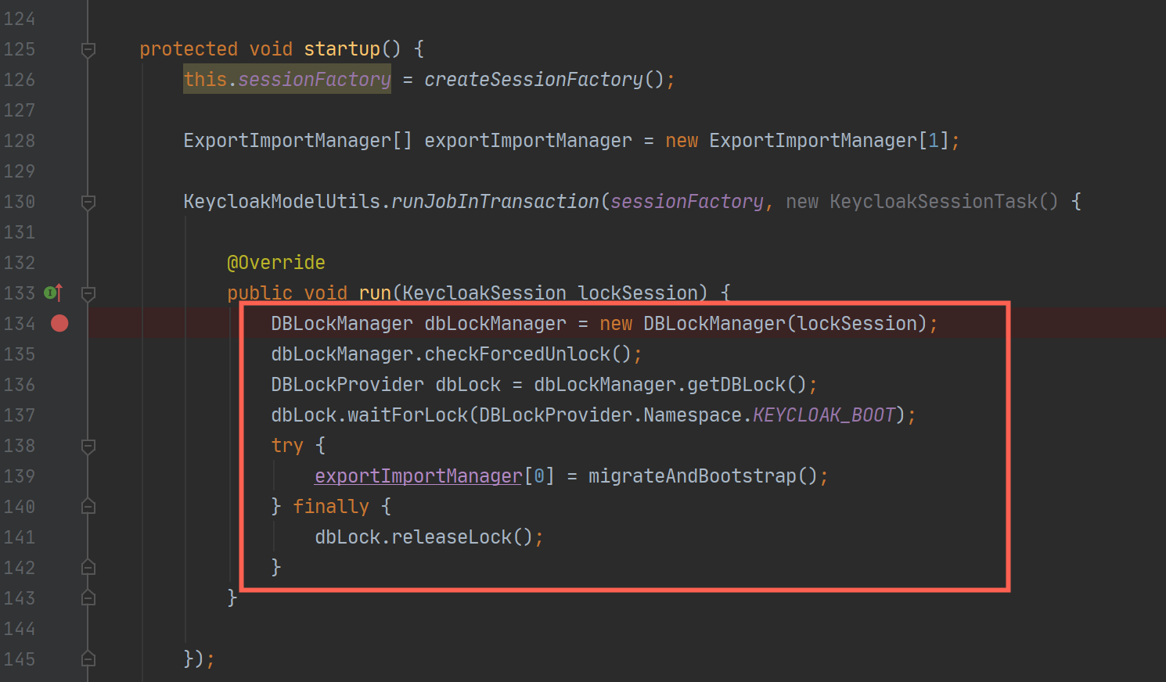Image resolution: width=1166 pixels, height=682 pixels.
Task: Collapse the run method fold at line 133
Action: pyautogui.click(x=88, y=294)
